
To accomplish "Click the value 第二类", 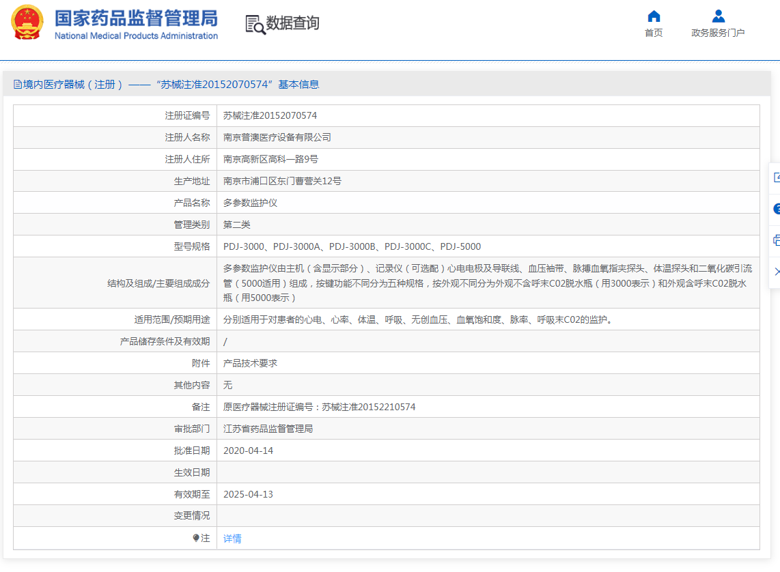I will (237, 225).
